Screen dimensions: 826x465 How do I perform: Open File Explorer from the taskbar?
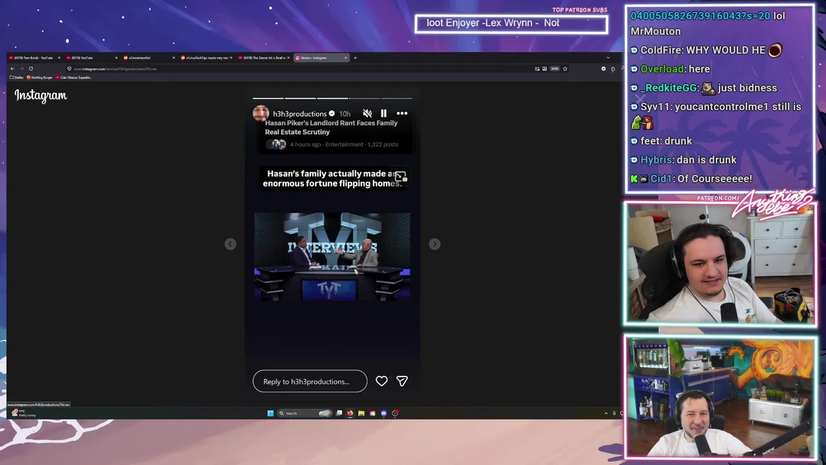[x=361, y=413]
